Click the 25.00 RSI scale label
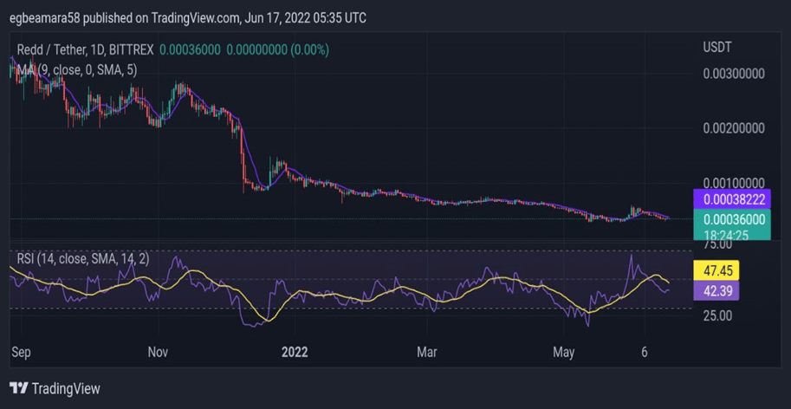Image resolution: width=791 pixels, height=409 pixels. 718,315
